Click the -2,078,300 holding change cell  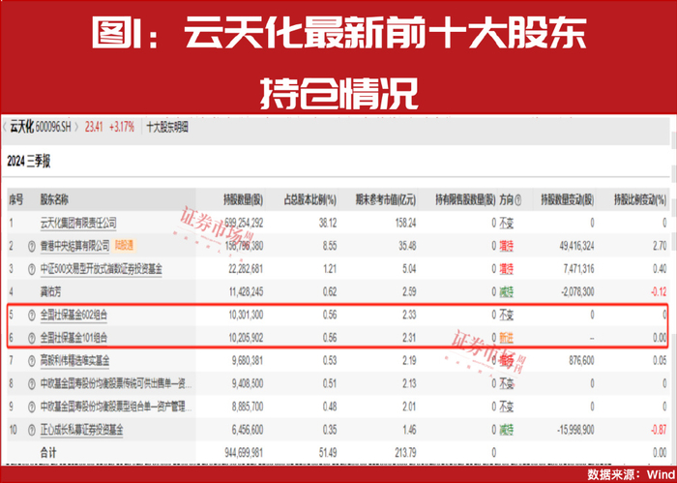click(577, 292)
